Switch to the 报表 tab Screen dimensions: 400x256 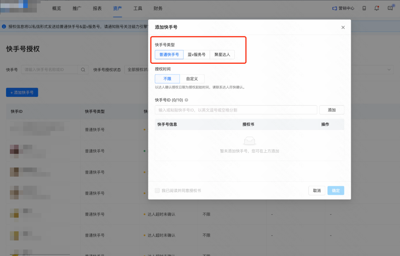(97, 8)
